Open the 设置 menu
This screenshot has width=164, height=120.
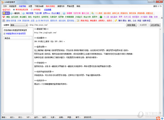pos(30,6)
